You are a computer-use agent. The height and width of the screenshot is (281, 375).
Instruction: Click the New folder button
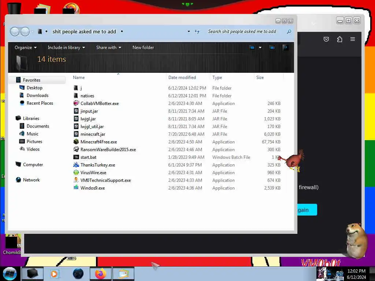coord(143,48)
